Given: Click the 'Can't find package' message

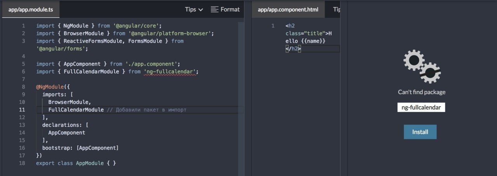Looking at the screenshot, I should click(422, 92).
